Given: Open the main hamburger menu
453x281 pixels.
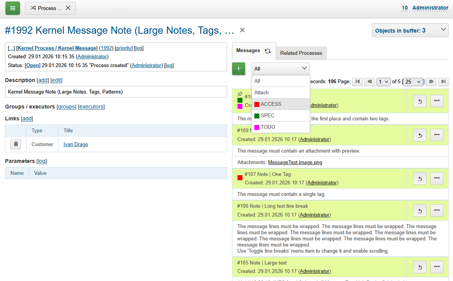Looking at the screenshot, I should click(x=13, y=8).
